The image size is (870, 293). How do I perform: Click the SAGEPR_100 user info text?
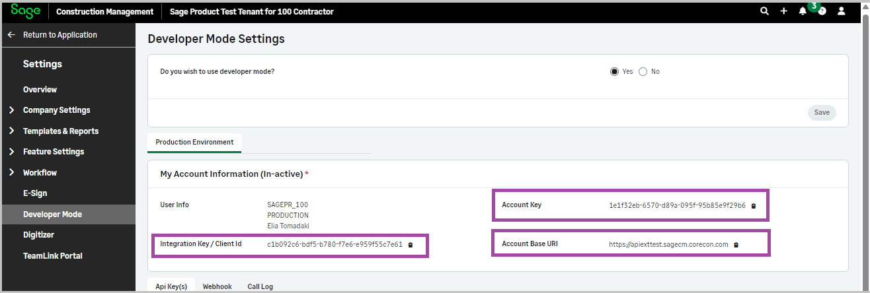[x=288, y=205]
